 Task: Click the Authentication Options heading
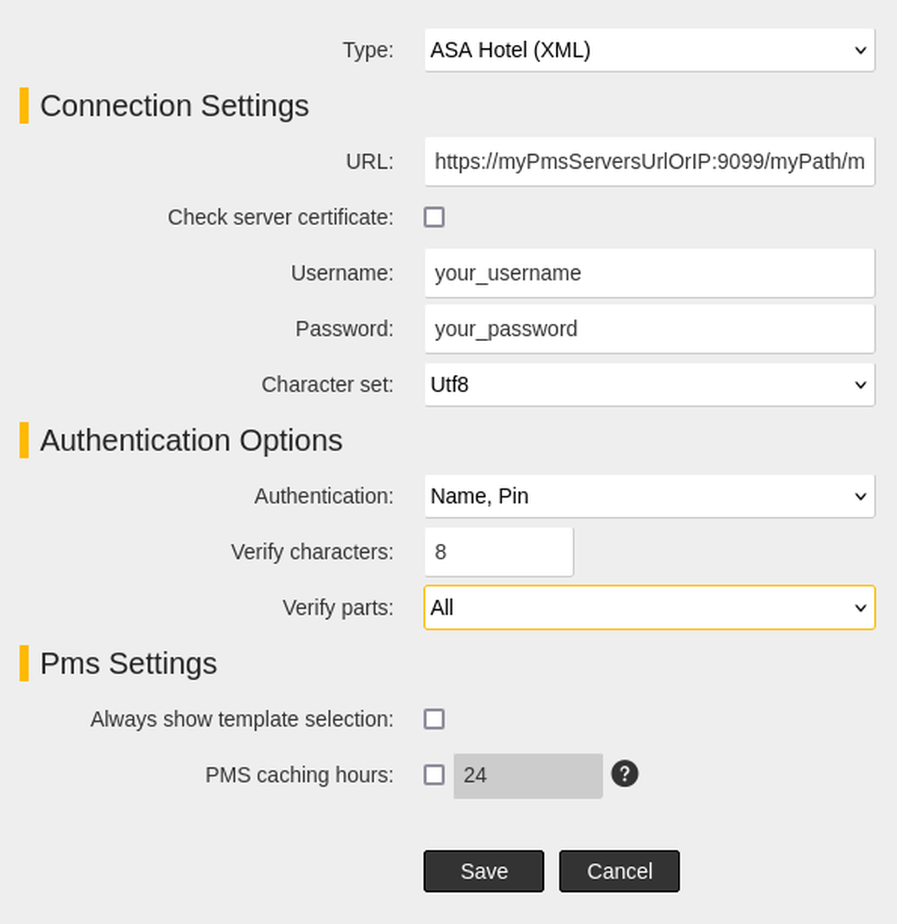pyautogui.click(x=192, y=440)
